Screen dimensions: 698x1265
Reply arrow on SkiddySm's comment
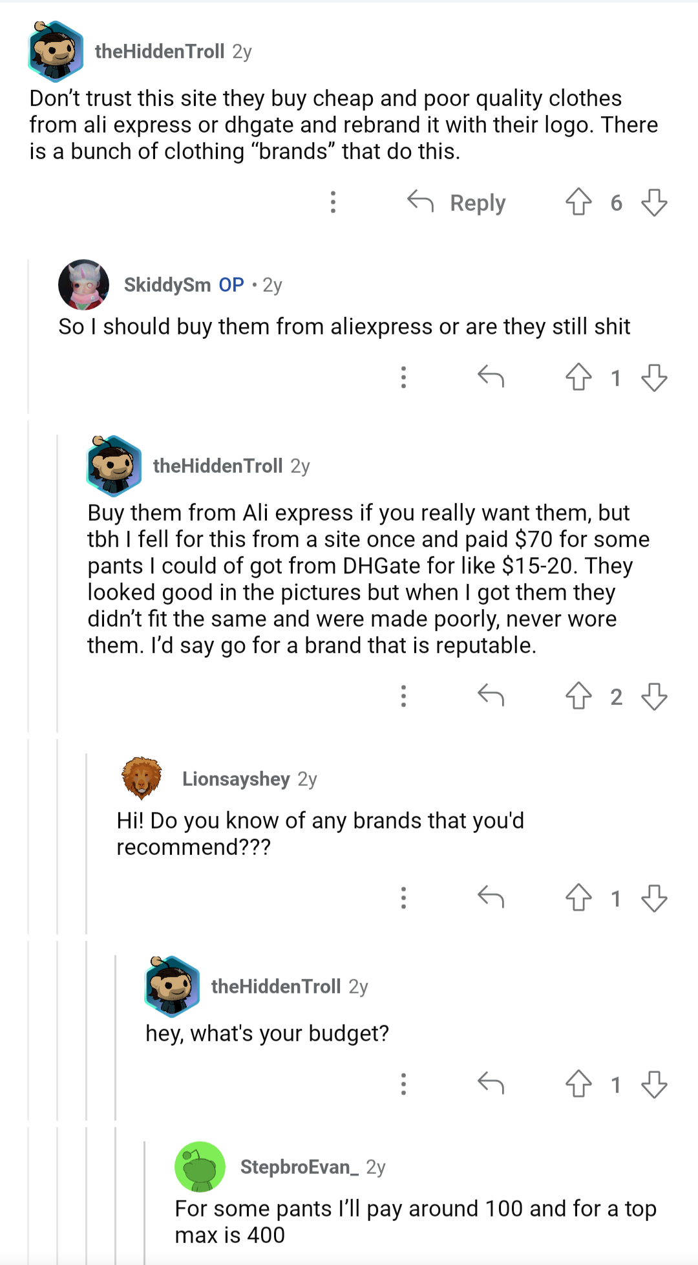pos(491,376)
